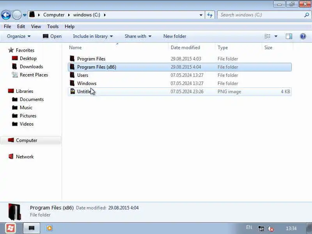
Task: Expand arrow before Computer in breadcrumb
Action: [x=39, y=15]
